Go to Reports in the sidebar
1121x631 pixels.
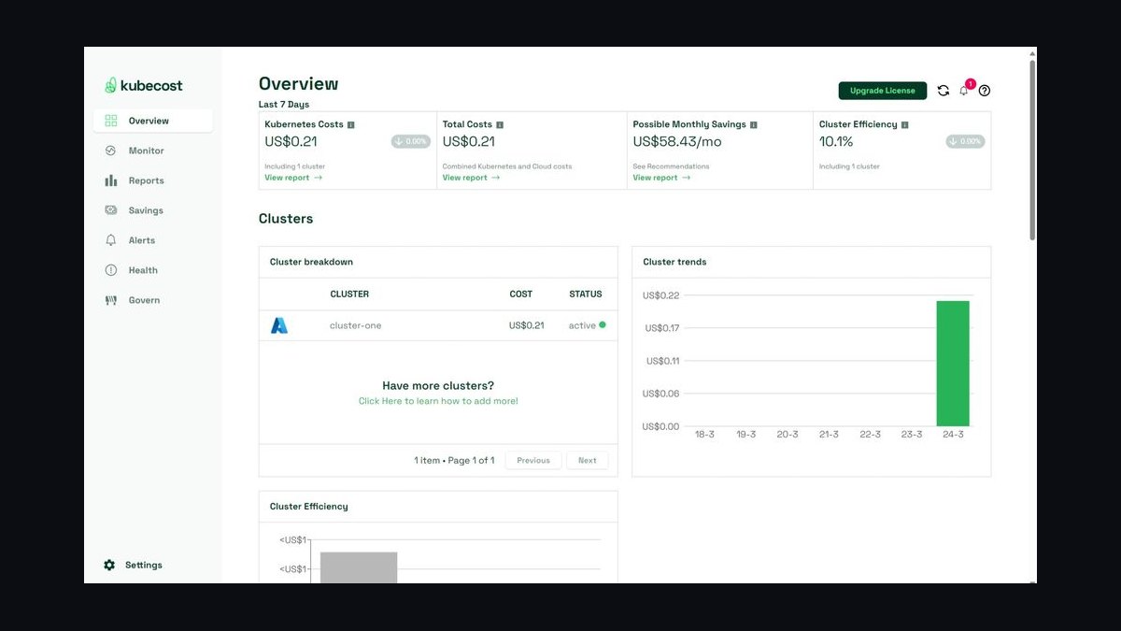152,180
